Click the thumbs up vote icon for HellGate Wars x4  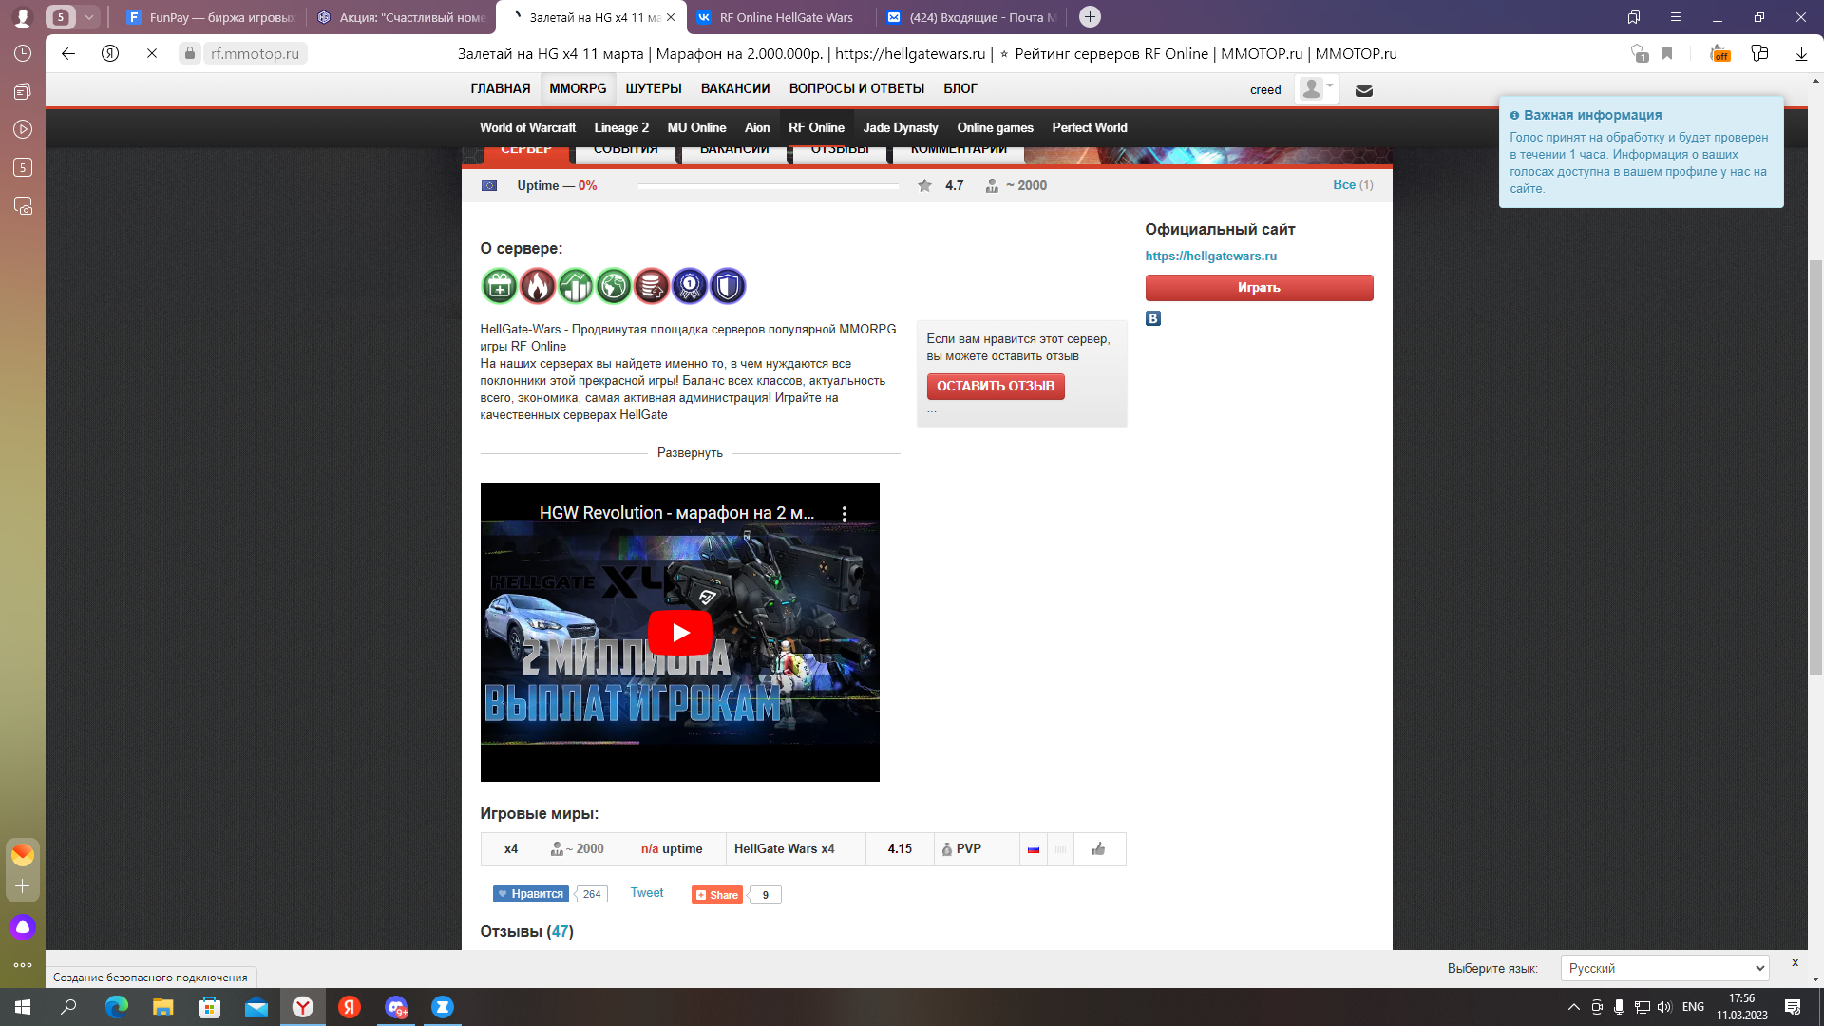[1098, 849]
